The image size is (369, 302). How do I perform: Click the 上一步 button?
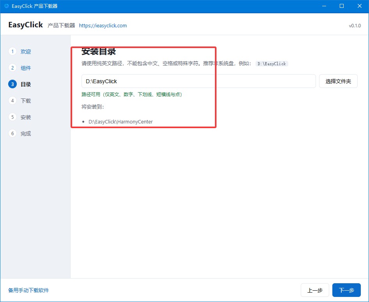pos(315,290)
